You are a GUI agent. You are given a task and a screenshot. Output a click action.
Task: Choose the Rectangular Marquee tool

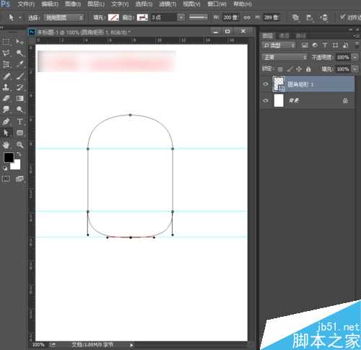pos(6,42)
